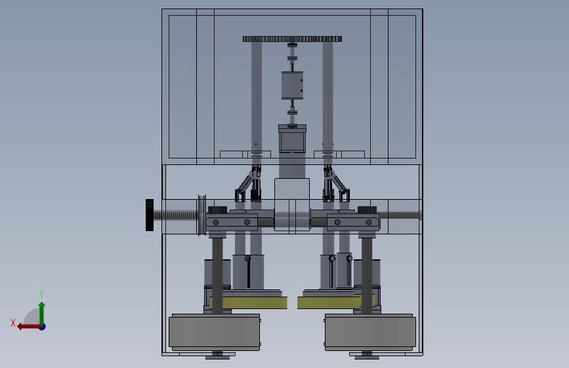This screenshot has width=569, height=368.
Task: Select the shaft coupling block below the gear
Action: (292, 85)
